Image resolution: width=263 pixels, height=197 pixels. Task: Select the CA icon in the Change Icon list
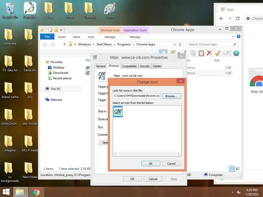[x=118, y=111]
